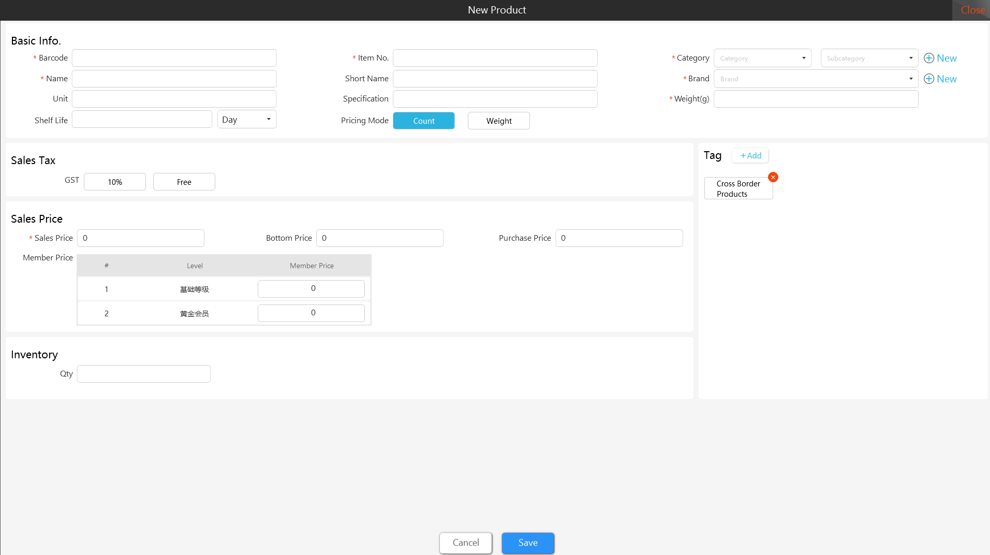This screenshot has width=990, height=555.
Task: Choose 10% GST option
Action: pos(115,182)
